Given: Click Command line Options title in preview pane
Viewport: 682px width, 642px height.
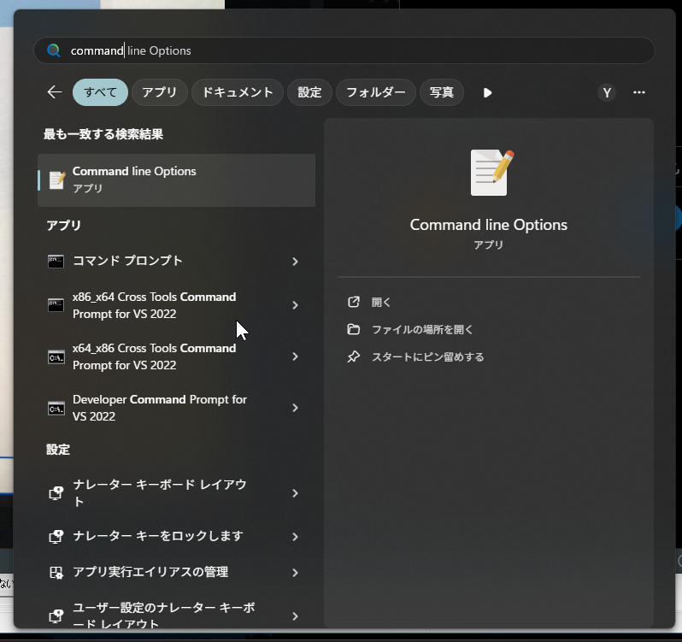Looking at the screenshot, I should pos(489,225).
